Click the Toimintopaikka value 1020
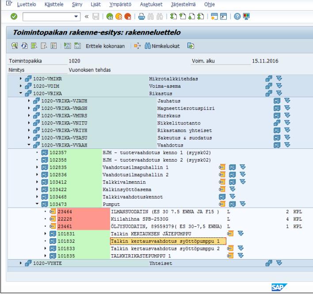 click(x=74, y=61)
